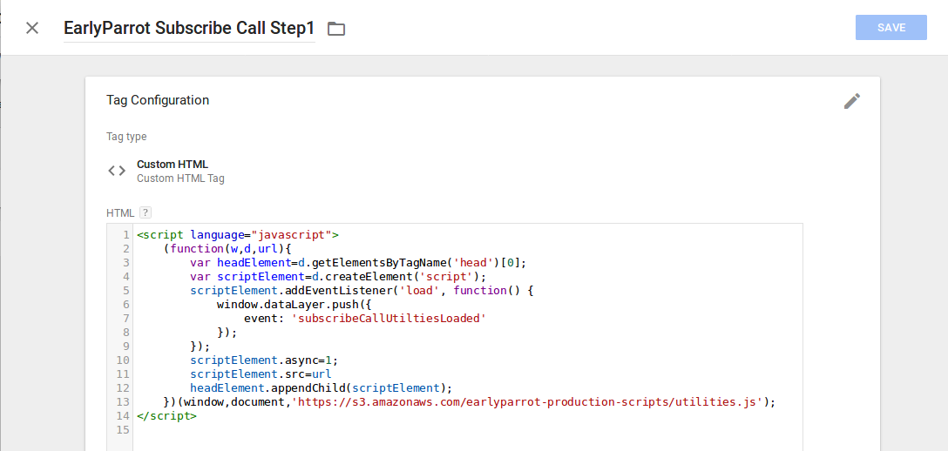
Task: Select the Custom HTML tag type label
Action: pos(173,165)
